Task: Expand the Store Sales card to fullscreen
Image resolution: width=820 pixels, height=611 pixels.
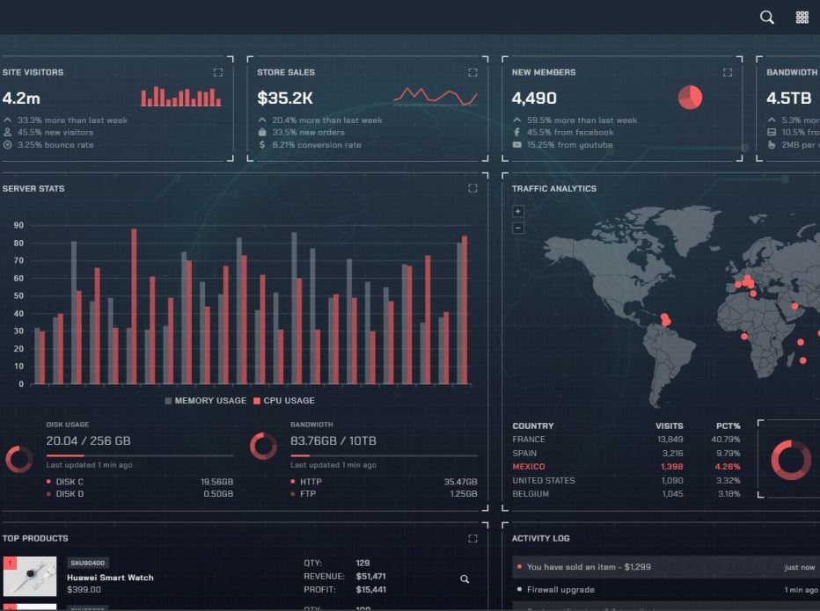Action: click(472, 73)
